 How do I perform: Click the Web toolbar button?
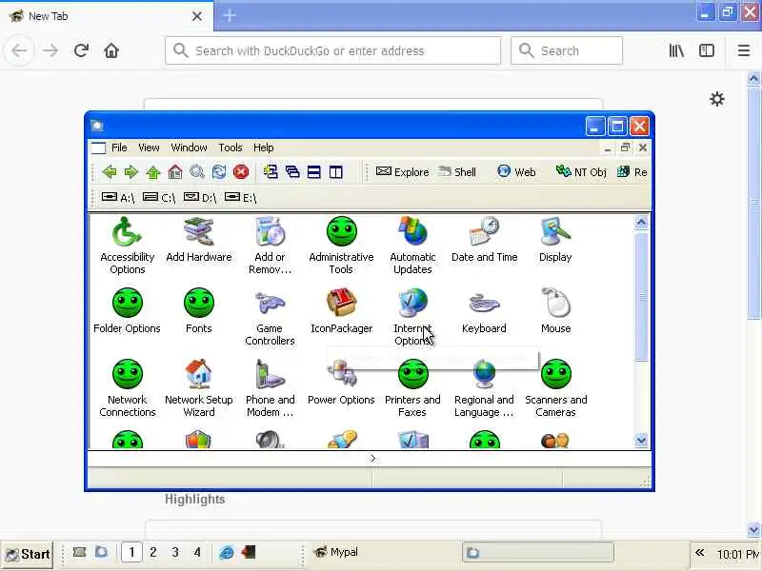coord(517,172)
